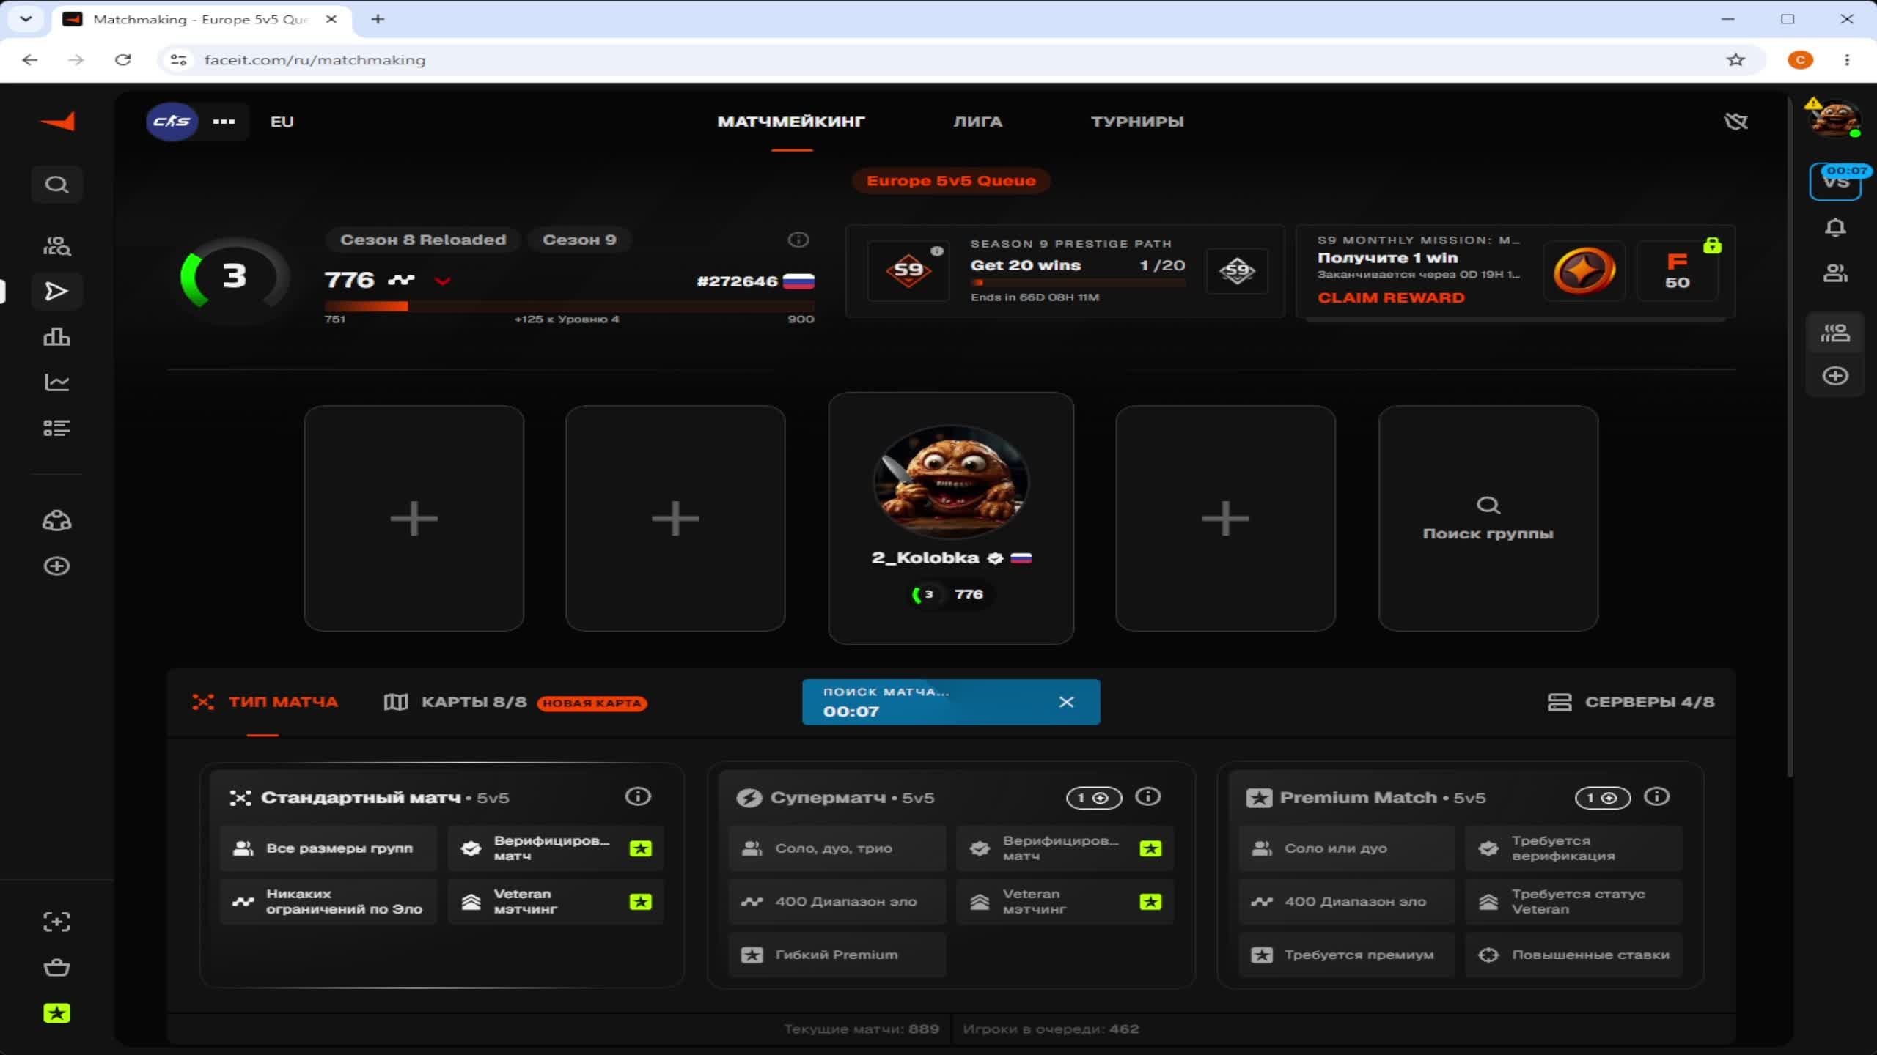Click the Поиск группы button
1877x1055 pixels.
[1488, 519]
